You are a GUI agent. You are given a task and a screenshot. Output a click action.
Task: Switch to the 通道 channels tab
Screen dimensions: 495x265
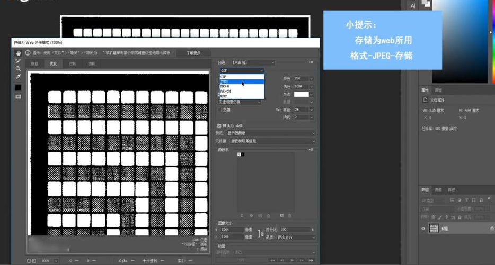438,190
